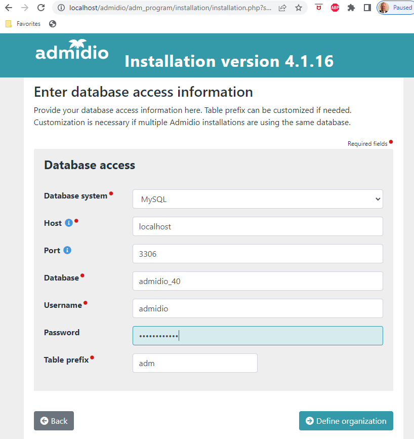Click the bookmark star icon
Viewport: 414px width, 439px height.
click(299, 7)
